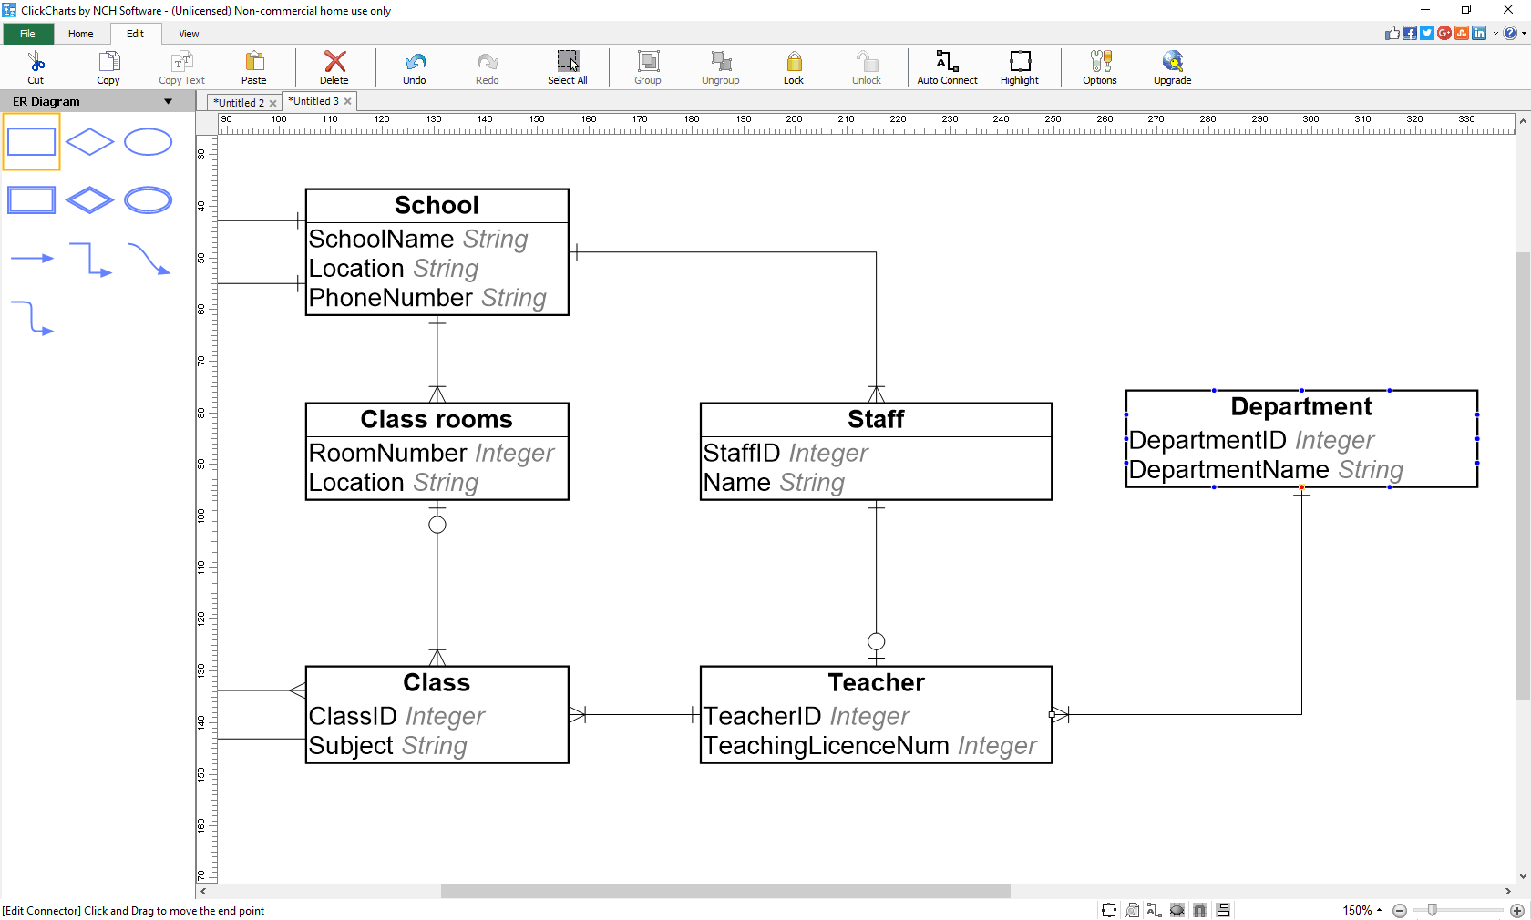Undo the last change
The image size is (1531, 920).
coord(414,66)
